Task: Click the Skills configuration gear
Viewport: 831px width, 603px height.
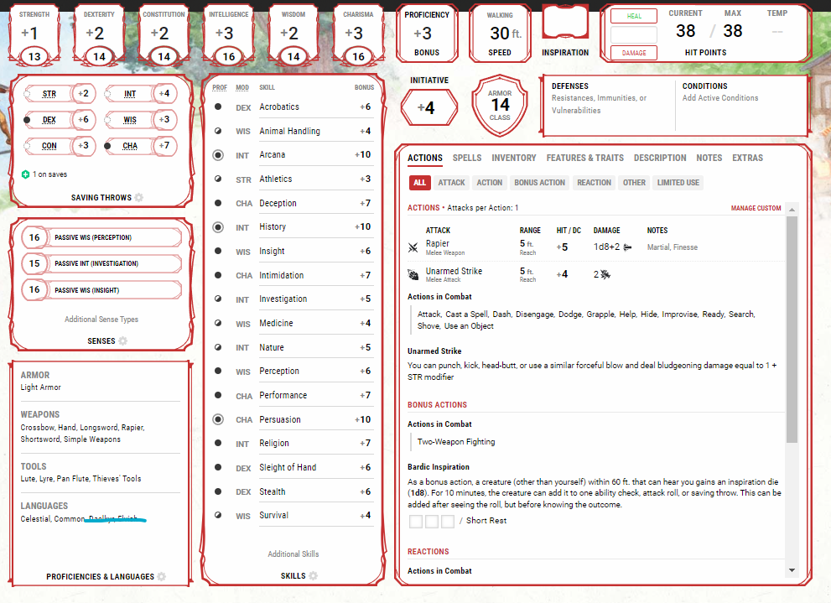Action: click(313, 576)
